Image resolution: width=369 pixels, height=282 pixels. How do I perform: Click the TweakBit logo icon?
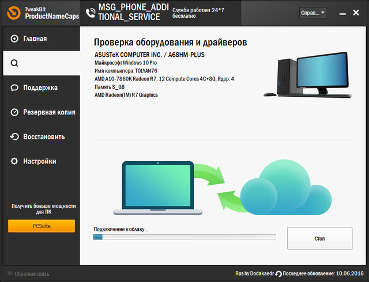click(x=13, y=12)
